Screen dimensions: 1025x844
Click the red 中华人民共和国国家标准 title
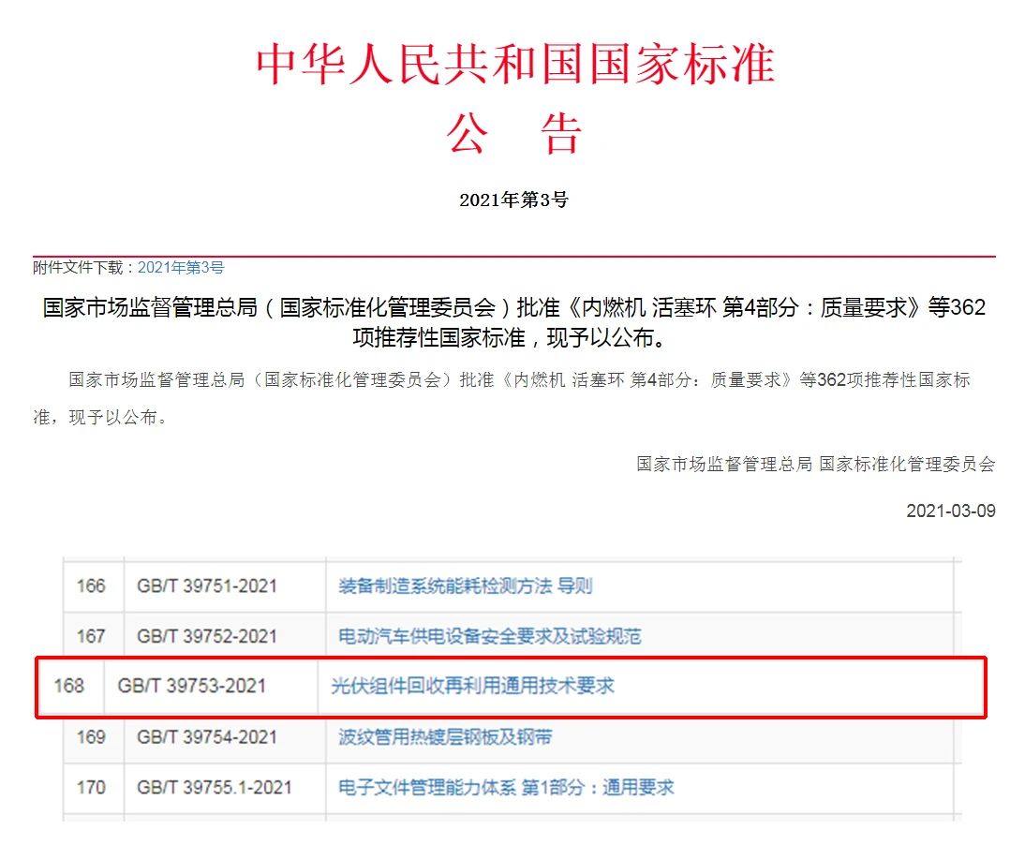point(515,64)
